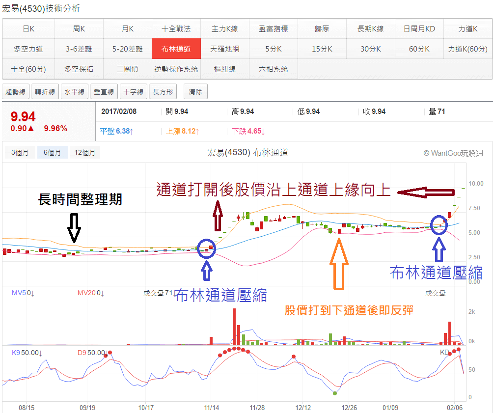Click the tallest red volume bar
The width and height of the screenshot is (493, 413).
coord(234,327)
